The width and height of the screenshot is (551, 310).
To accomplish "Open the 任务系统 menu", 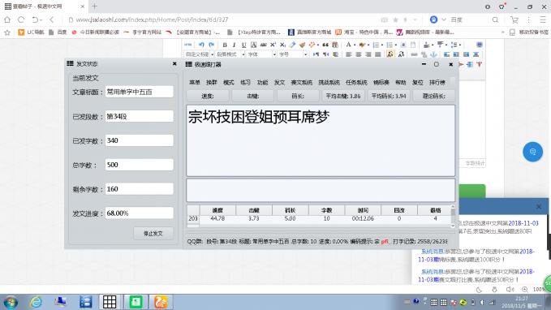I will 356,82.
